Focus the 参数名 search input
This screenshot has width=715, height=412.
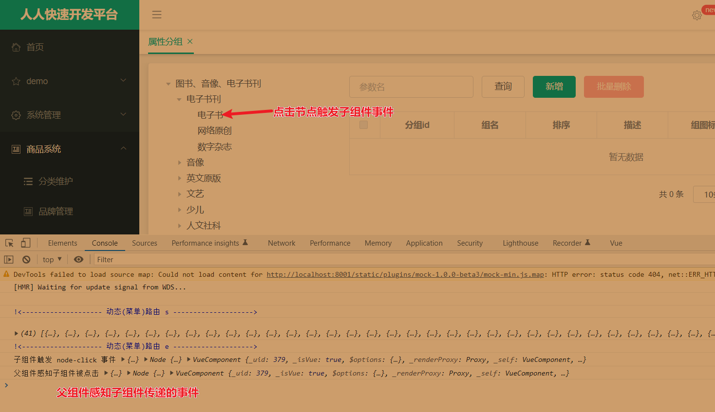411,87
